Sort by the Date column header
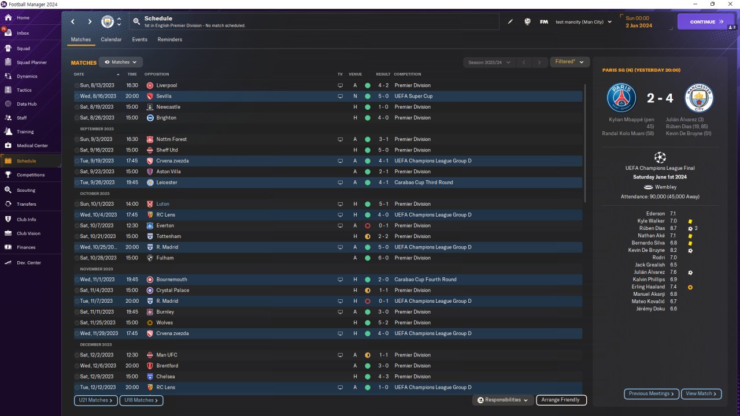Screen dimensions: 740x416 (x=79, y=74)
